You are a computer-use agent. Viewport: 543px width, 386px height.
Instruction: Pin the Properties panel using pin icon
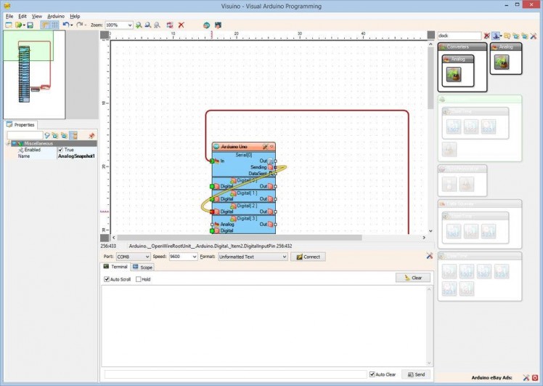tap(91, 135)
